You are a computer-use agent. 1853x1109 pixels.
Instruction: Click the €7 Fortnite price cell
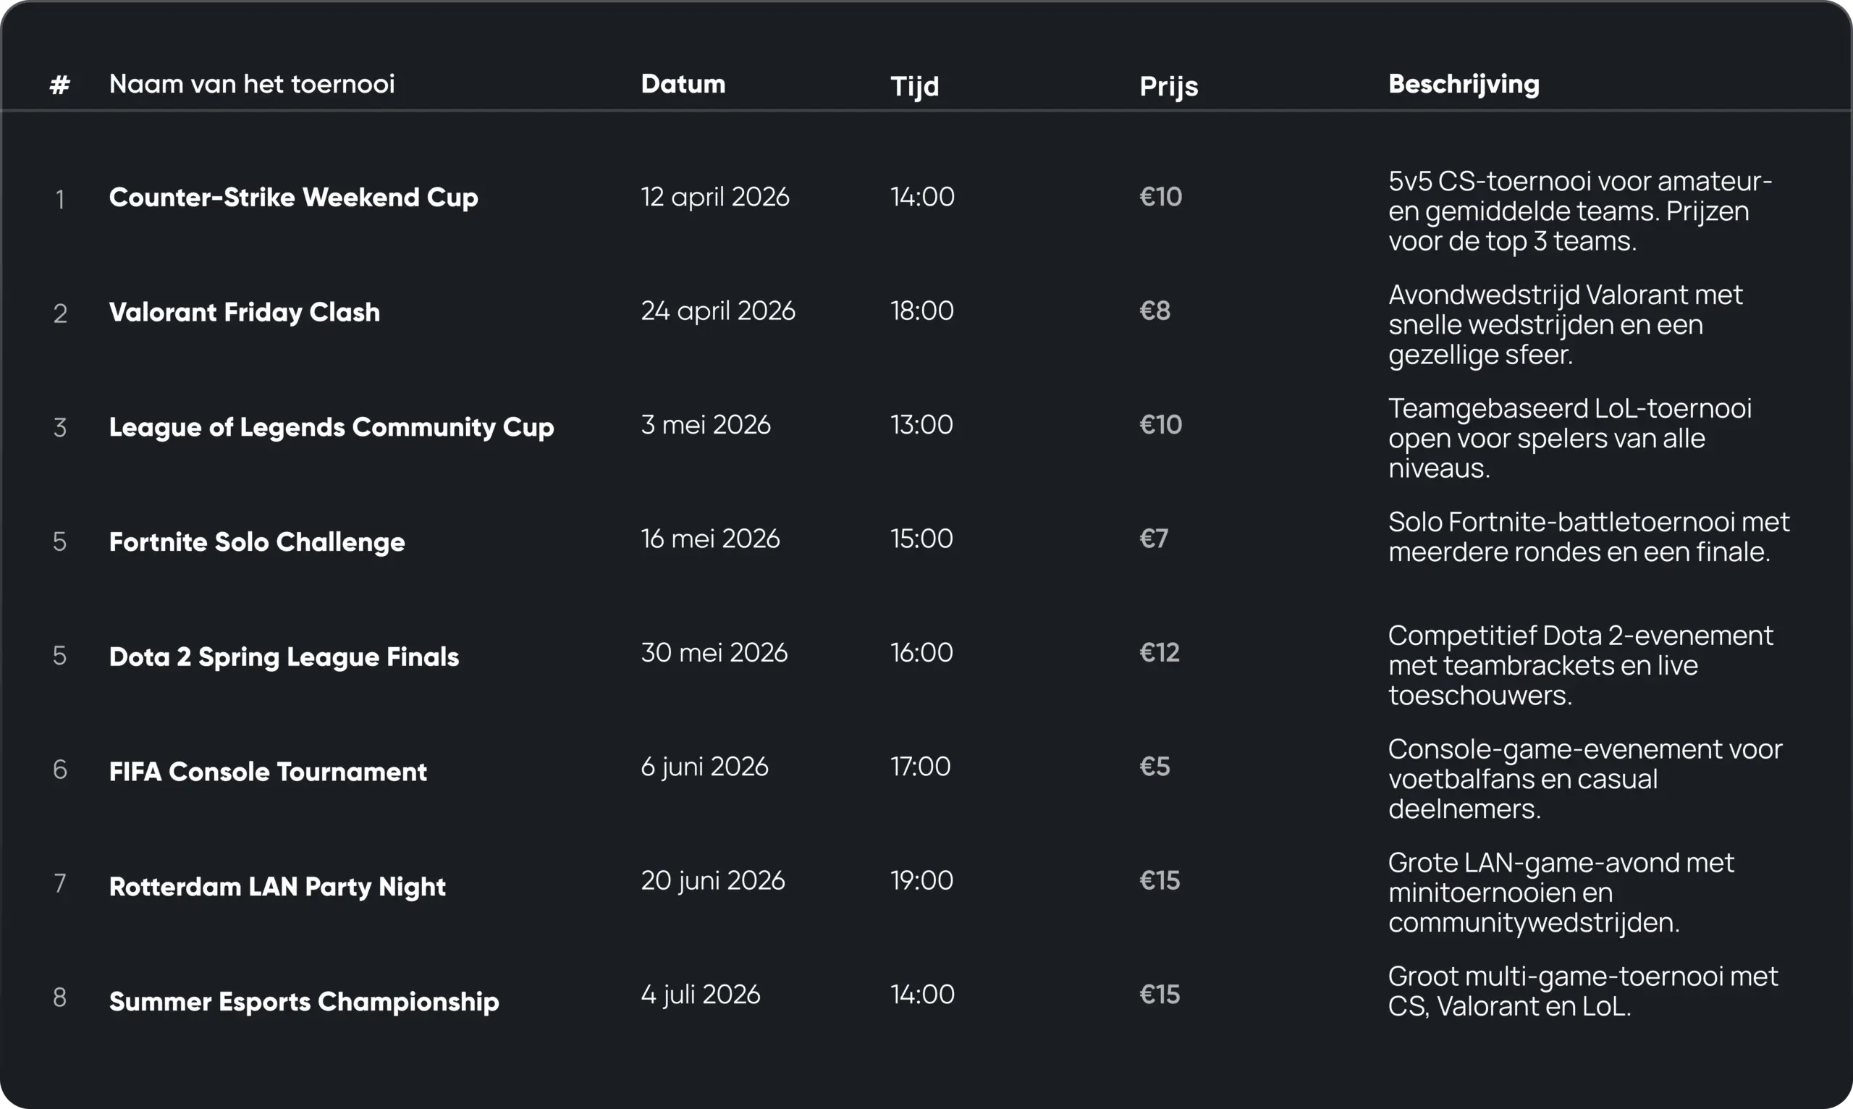[1154, 539]
